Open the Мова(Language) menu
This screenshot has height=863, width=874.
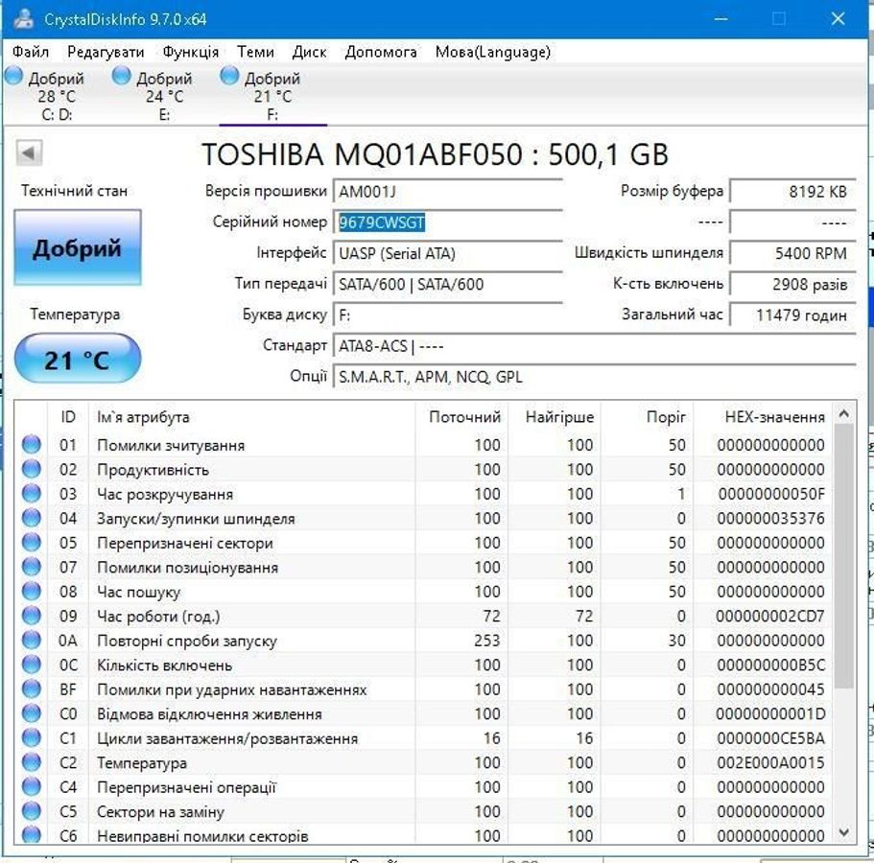coord(492,52)
